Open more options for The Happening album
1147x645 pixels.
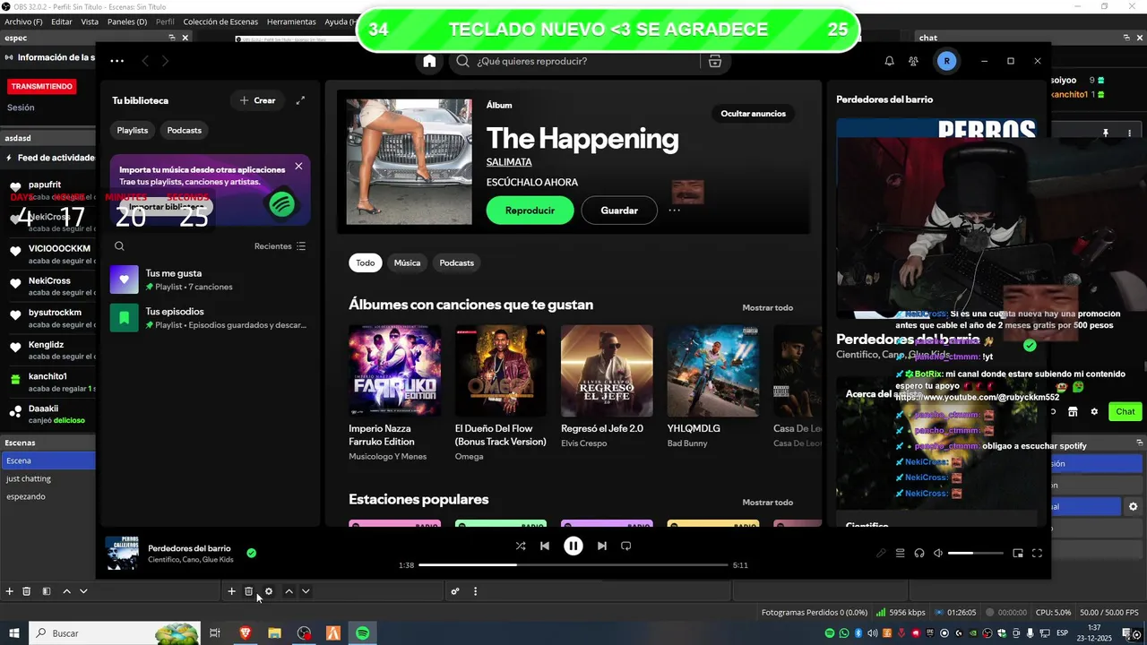[675, 211]
